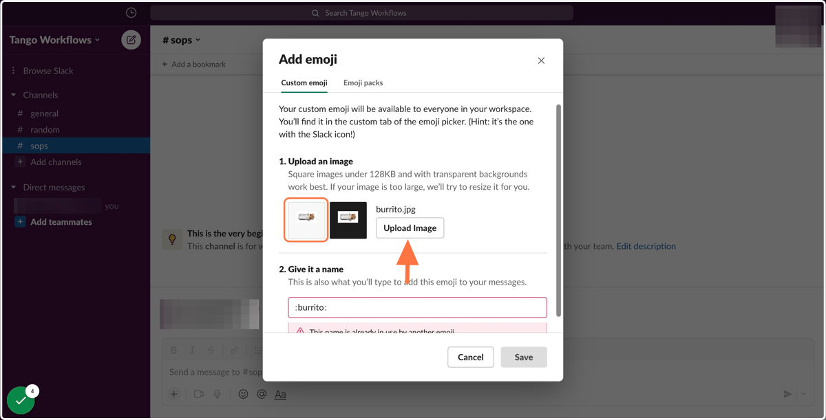Open the Tango Workflows workspace menu

click(54, 40)
